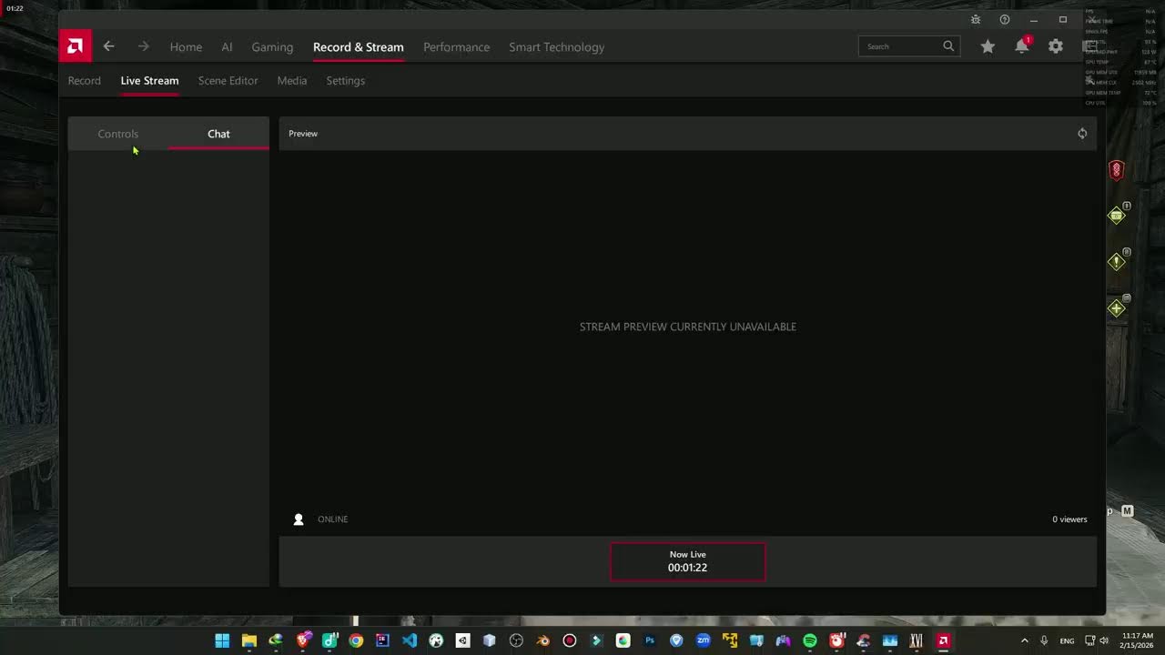This screenshot has height=655, width=1165.
Task: Select the Chat panel tab
Action: tap(218, 134)
